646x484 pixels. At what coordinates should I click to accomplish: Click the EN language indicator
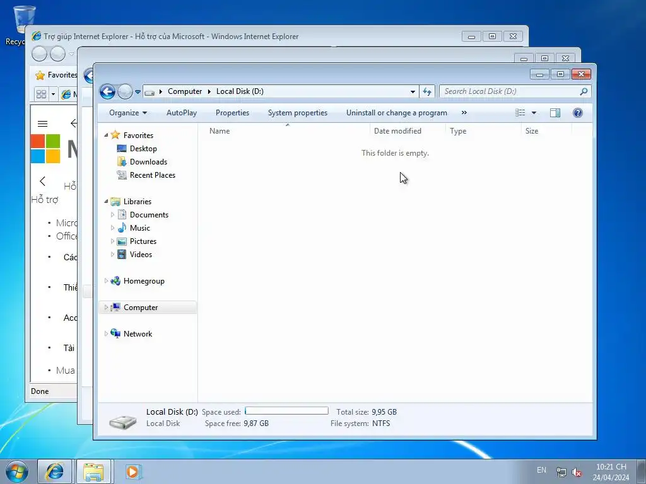click(x=541, y=470)
